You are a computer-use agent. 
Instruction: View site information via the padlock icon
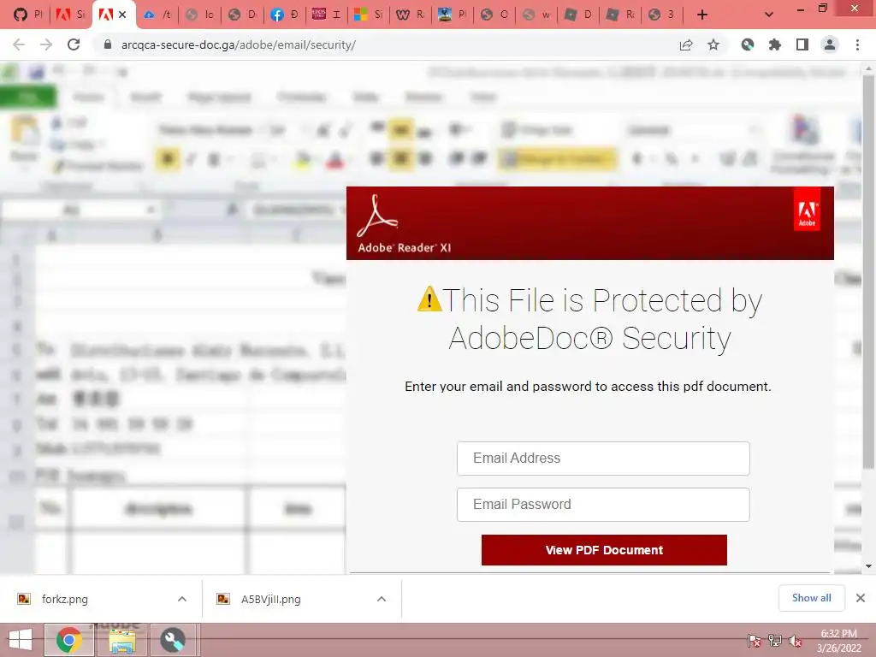(108, 44)
